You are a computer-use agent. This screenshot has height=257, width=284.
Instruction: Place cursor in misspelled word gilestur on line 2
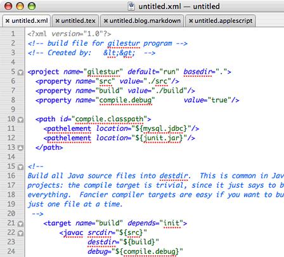point(124,43)
